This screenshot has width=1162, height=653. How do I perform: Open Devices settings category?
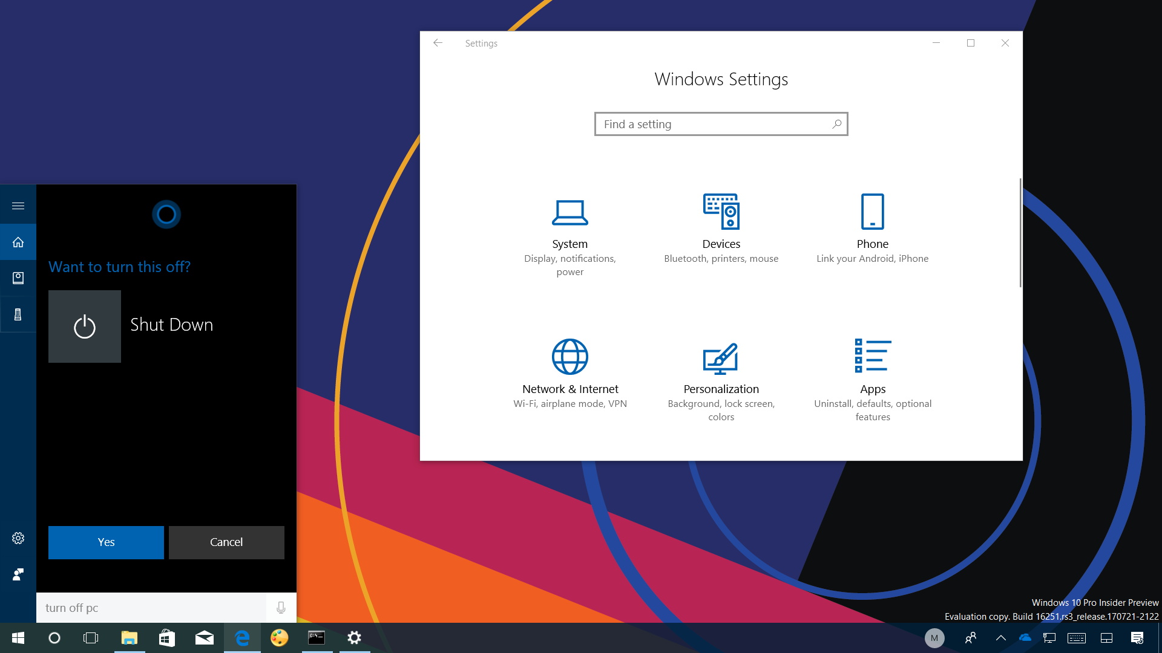(x=721, y=230)
